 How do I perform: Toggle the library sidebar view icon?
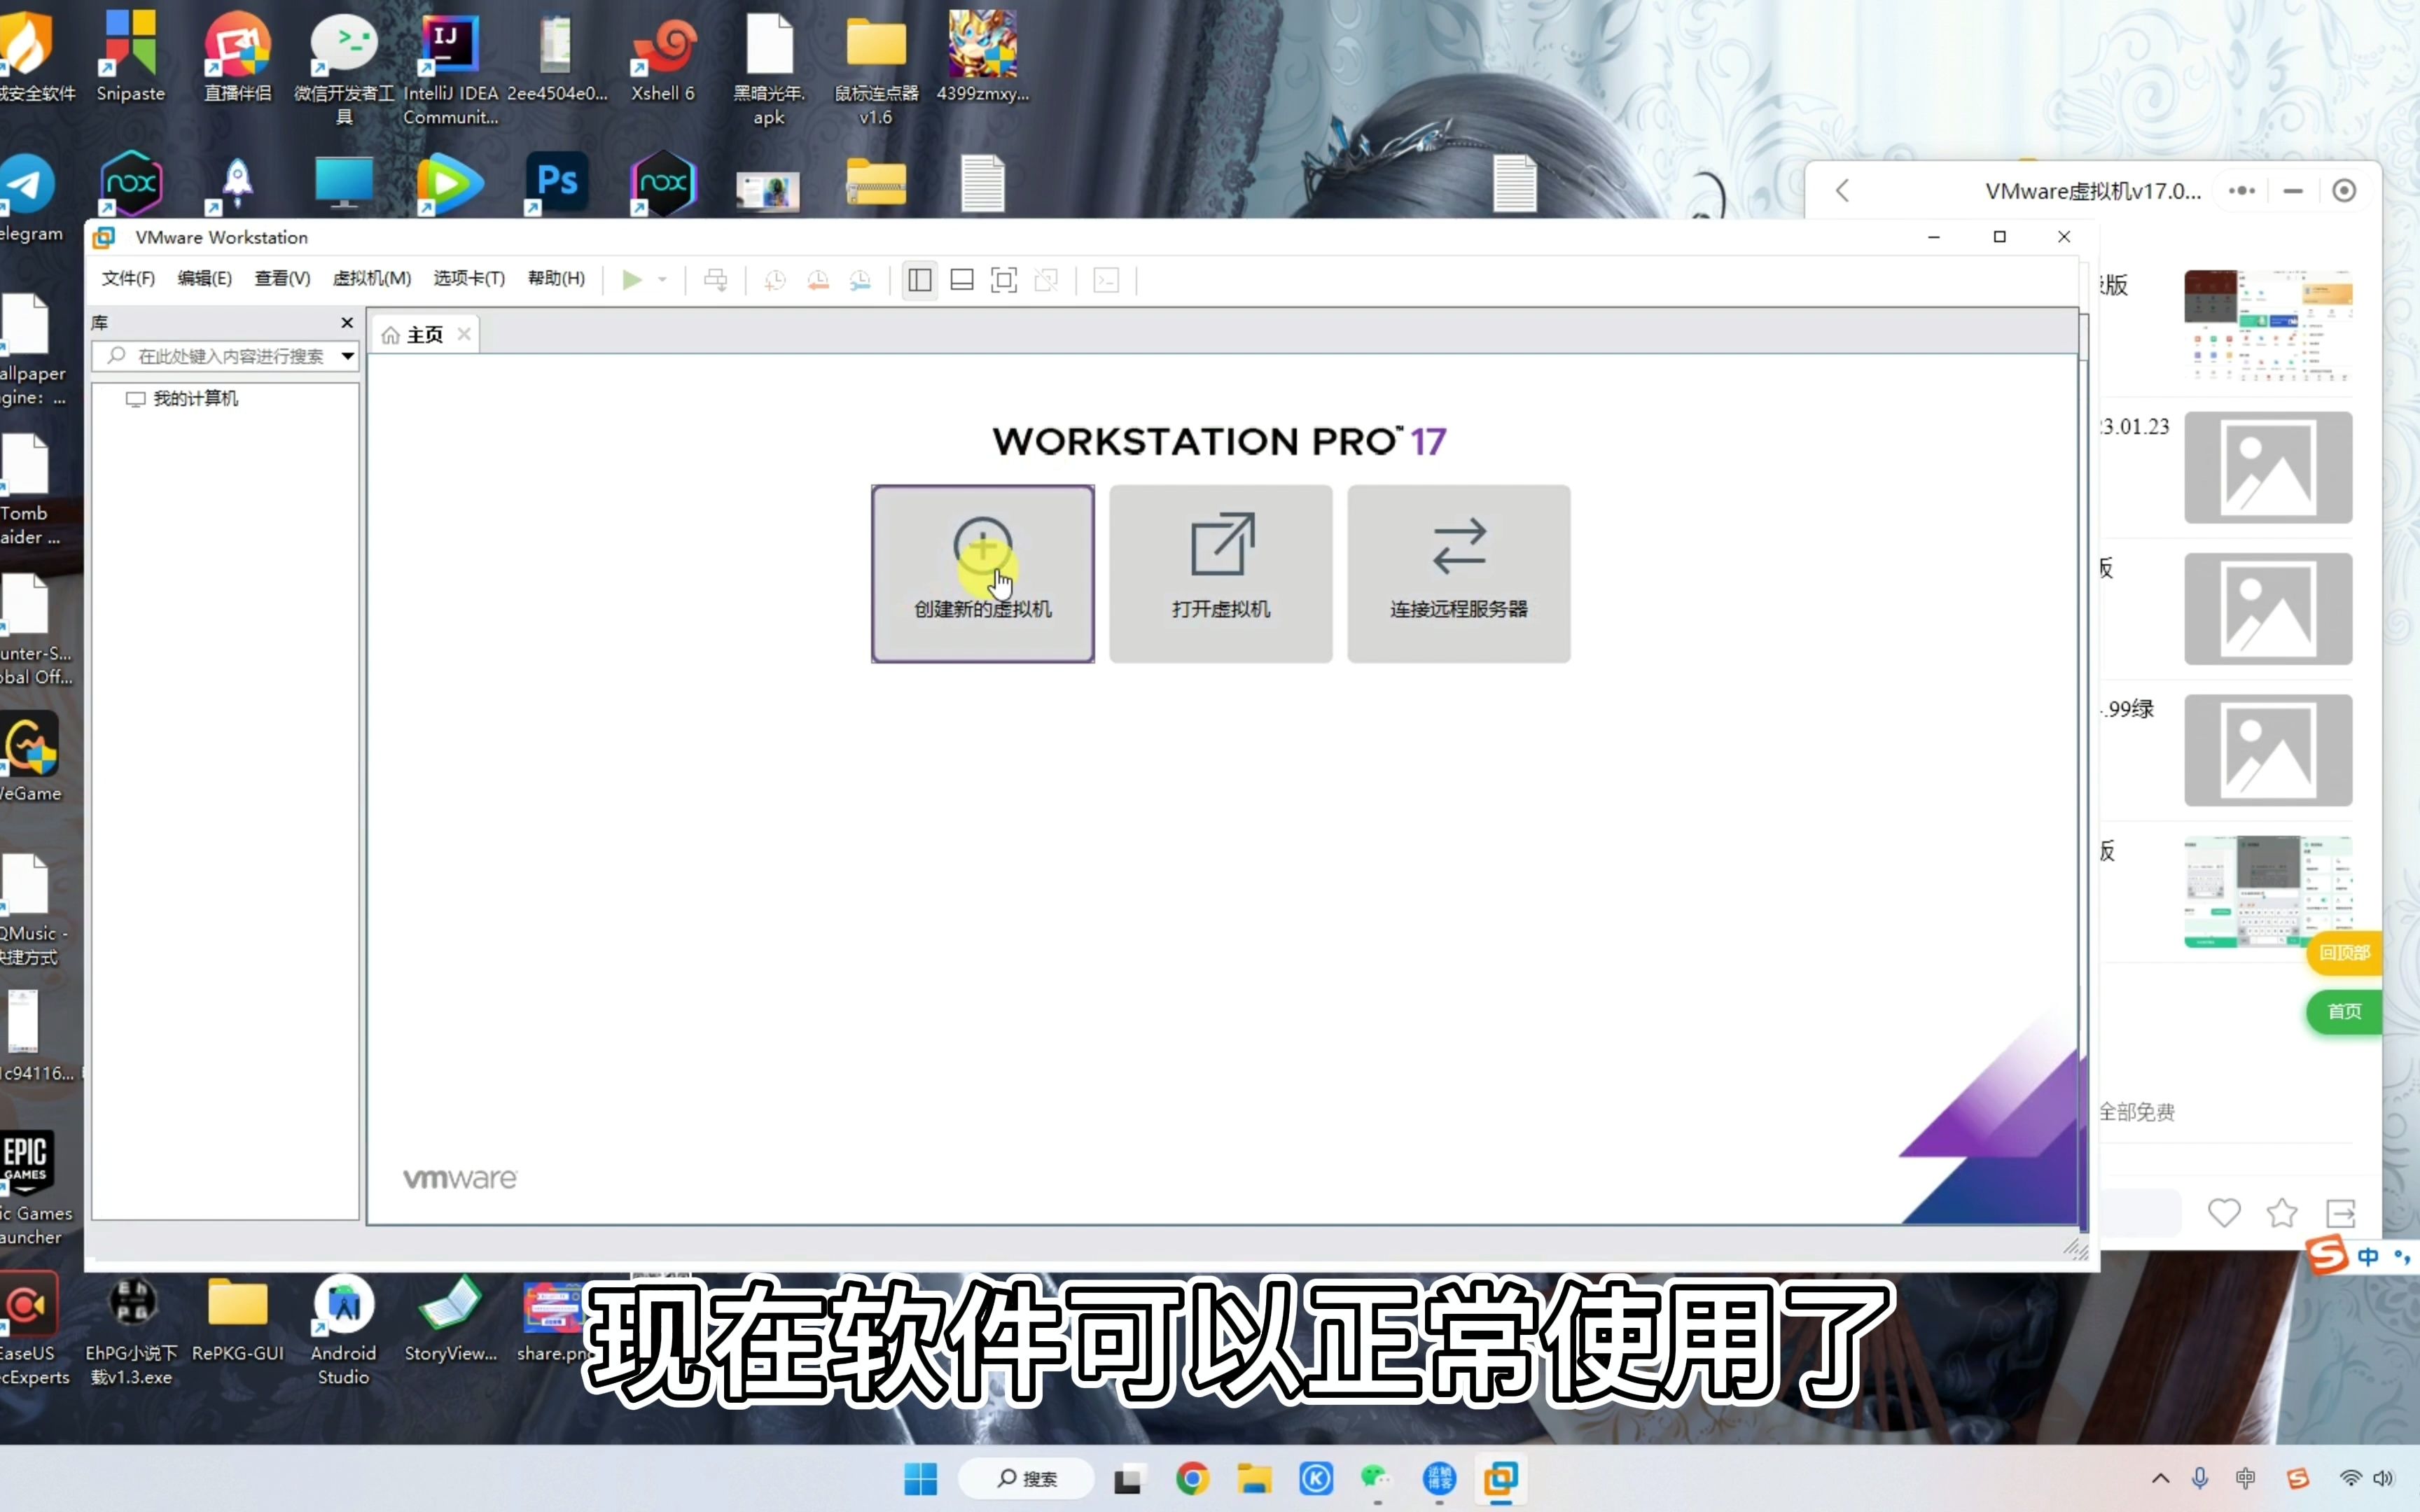920,280
